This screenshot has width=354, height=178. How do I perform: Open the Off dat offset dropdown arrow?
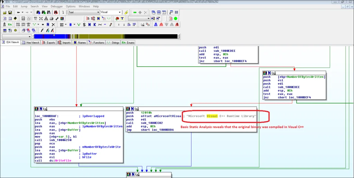pos(66,24)
